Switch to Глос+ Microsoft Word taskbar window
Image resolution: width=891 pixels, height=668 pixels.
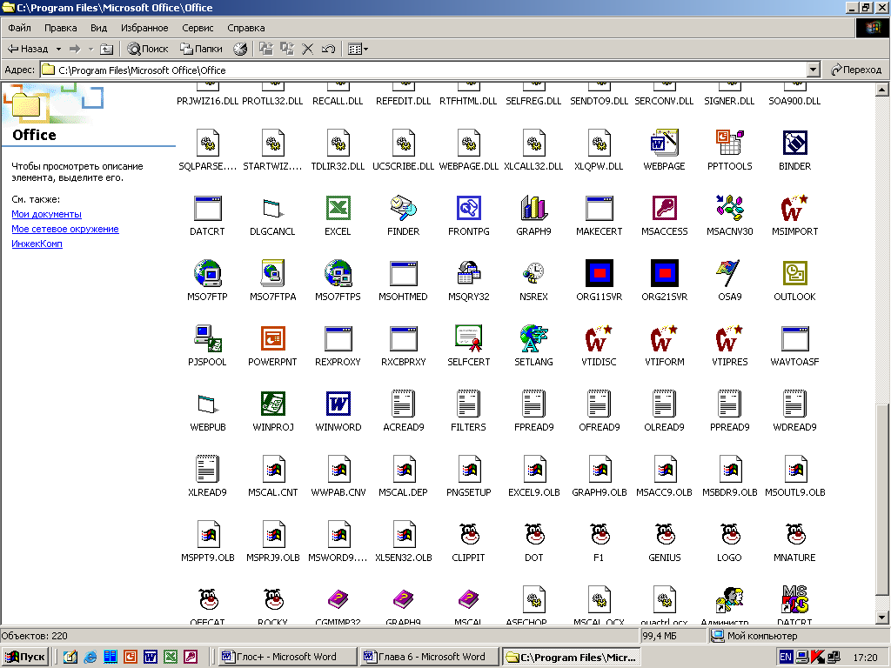[287, 657]
